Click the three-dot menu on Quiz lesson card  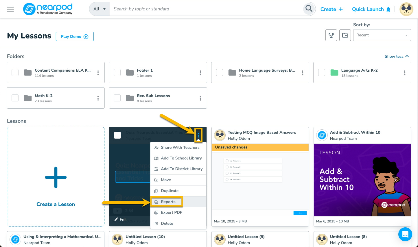coord(198,135)
